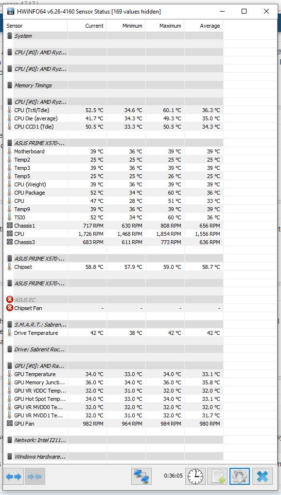Click the expand layout arrows icon

tap(14, 477)
